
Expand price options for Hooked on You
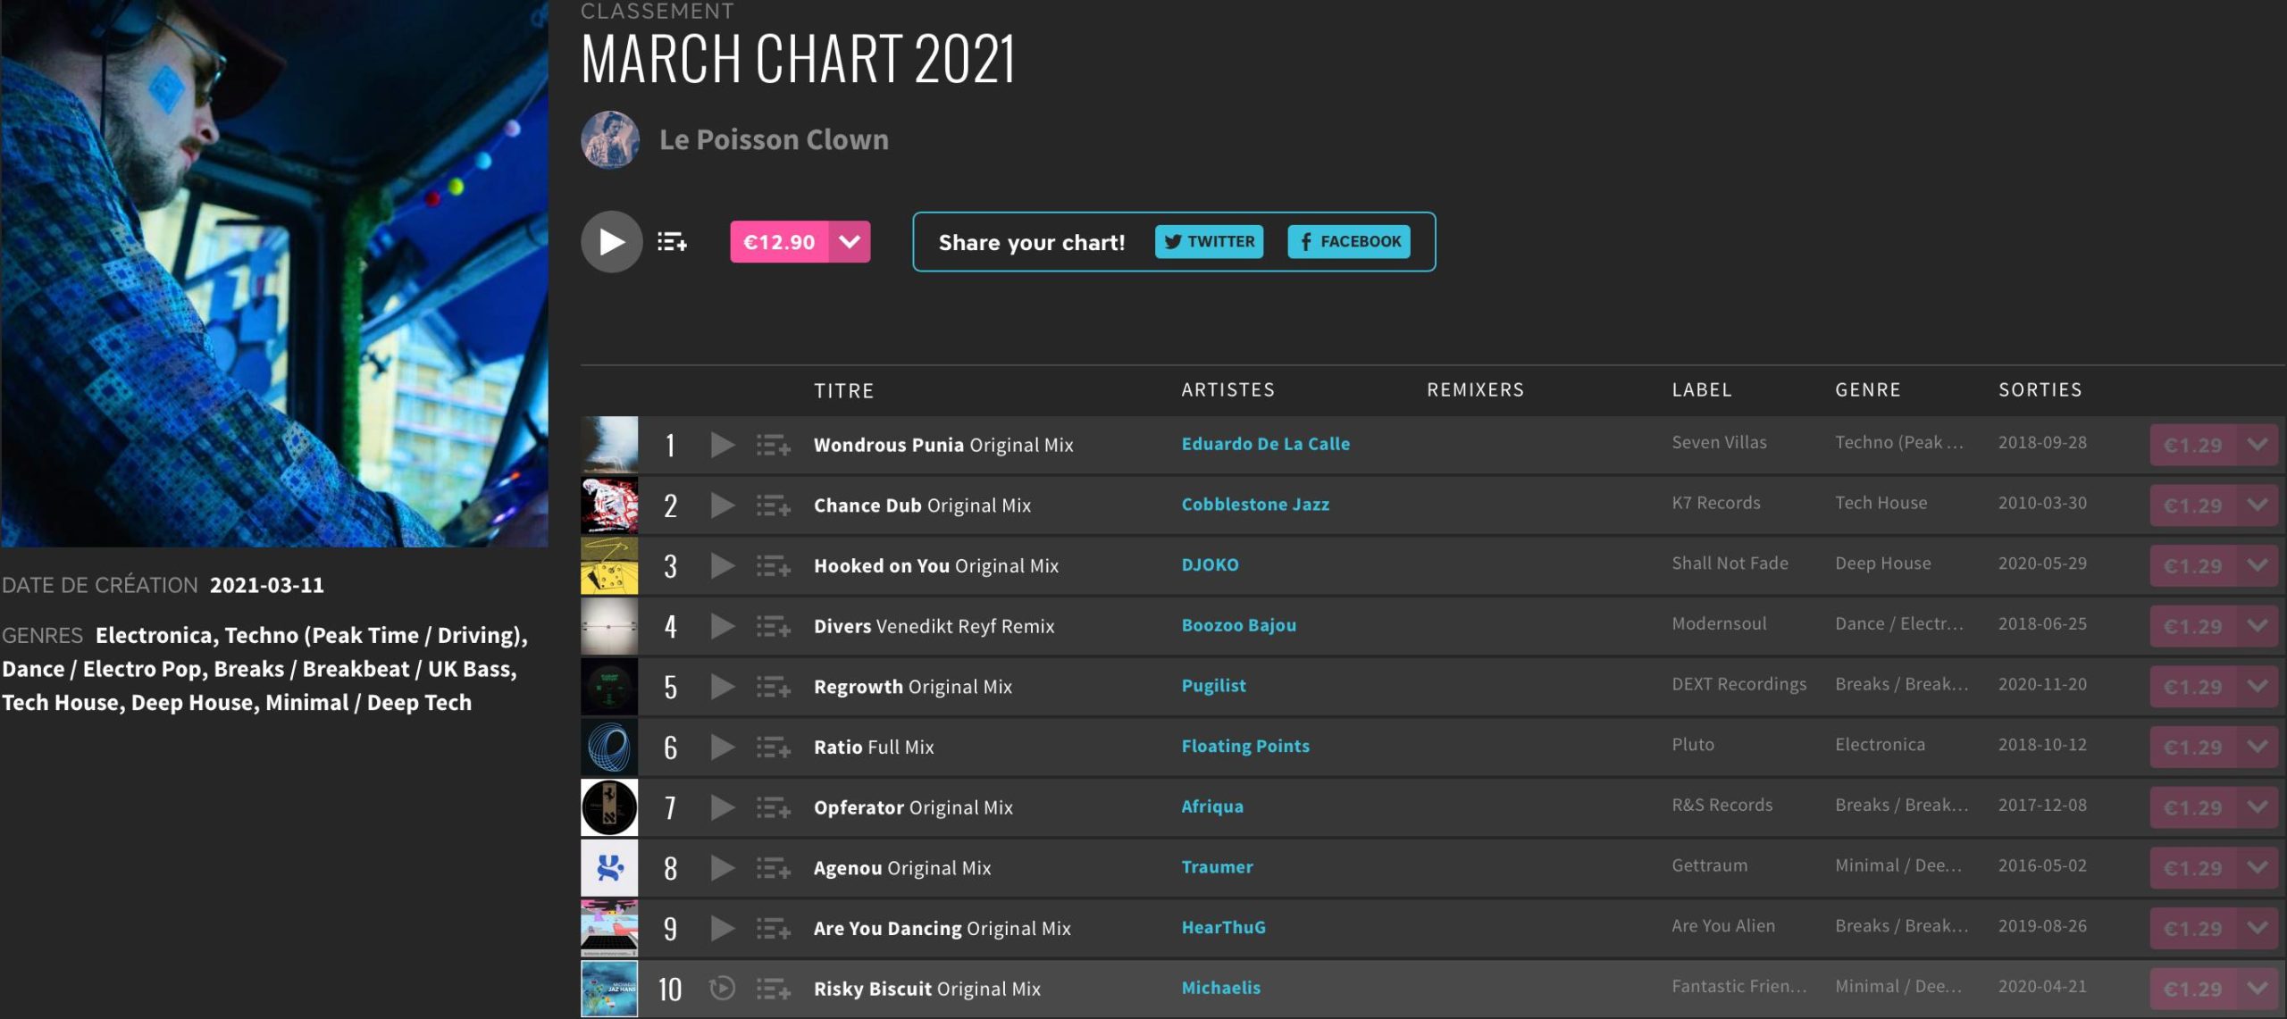click(x=2258, y=565)
